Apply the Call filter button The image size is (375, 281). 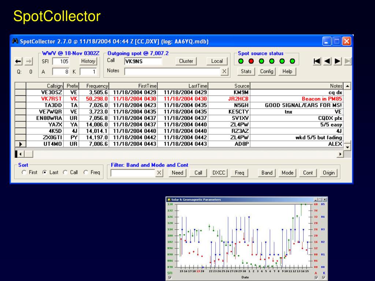(x=198, y=173)
